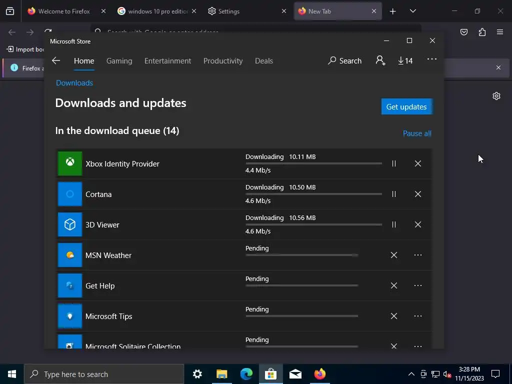Cancel the 3D Viewer download

(417, 224)
